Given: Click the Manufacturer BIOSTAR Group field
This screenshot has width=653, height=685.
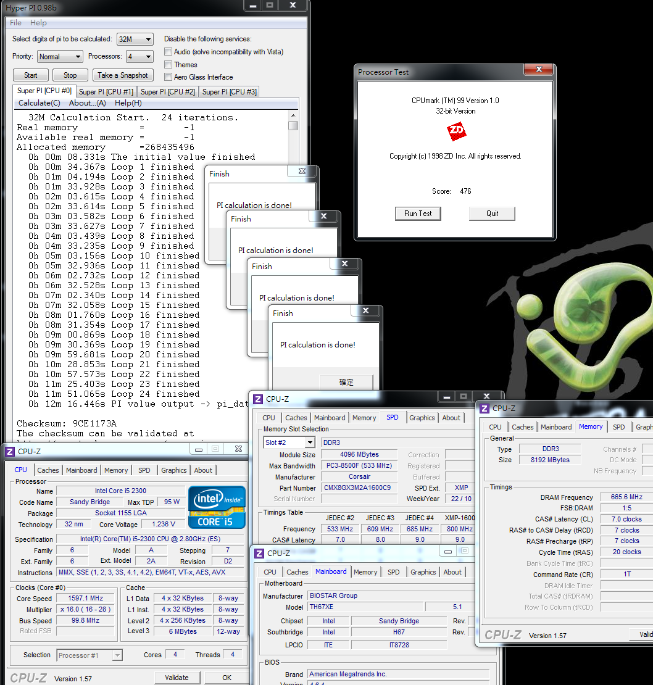Looking at the screenshot, I should pos(391,596).
